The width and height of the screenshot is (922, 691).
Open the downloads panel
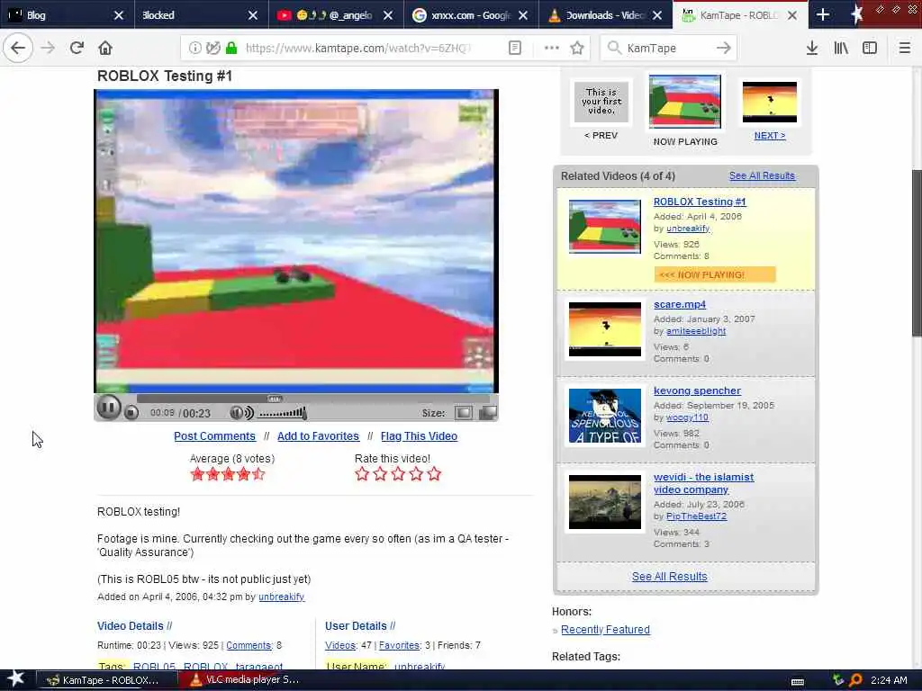click(x=812, y=48)
